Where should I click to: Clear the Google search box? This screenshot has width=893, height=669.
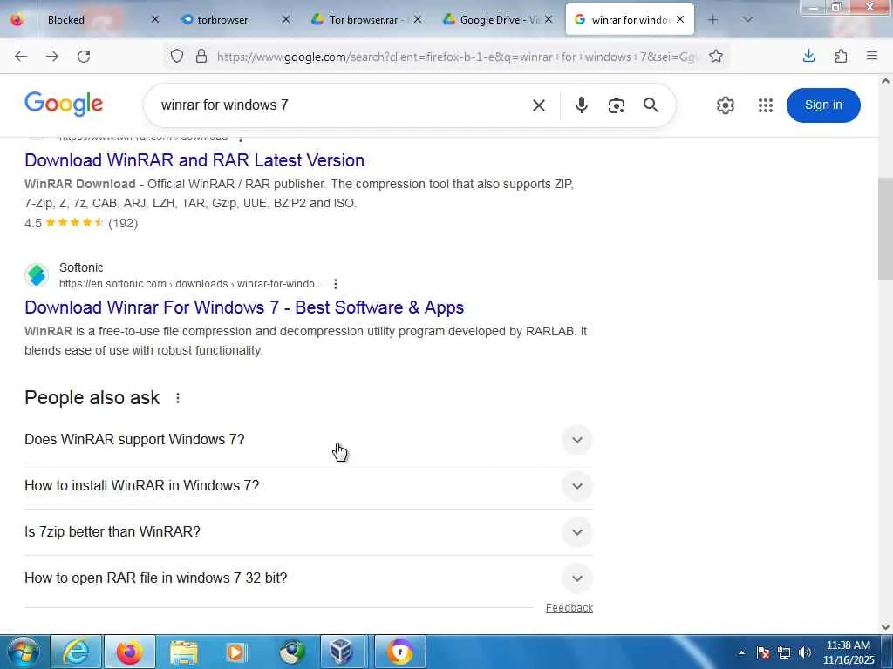539,105
